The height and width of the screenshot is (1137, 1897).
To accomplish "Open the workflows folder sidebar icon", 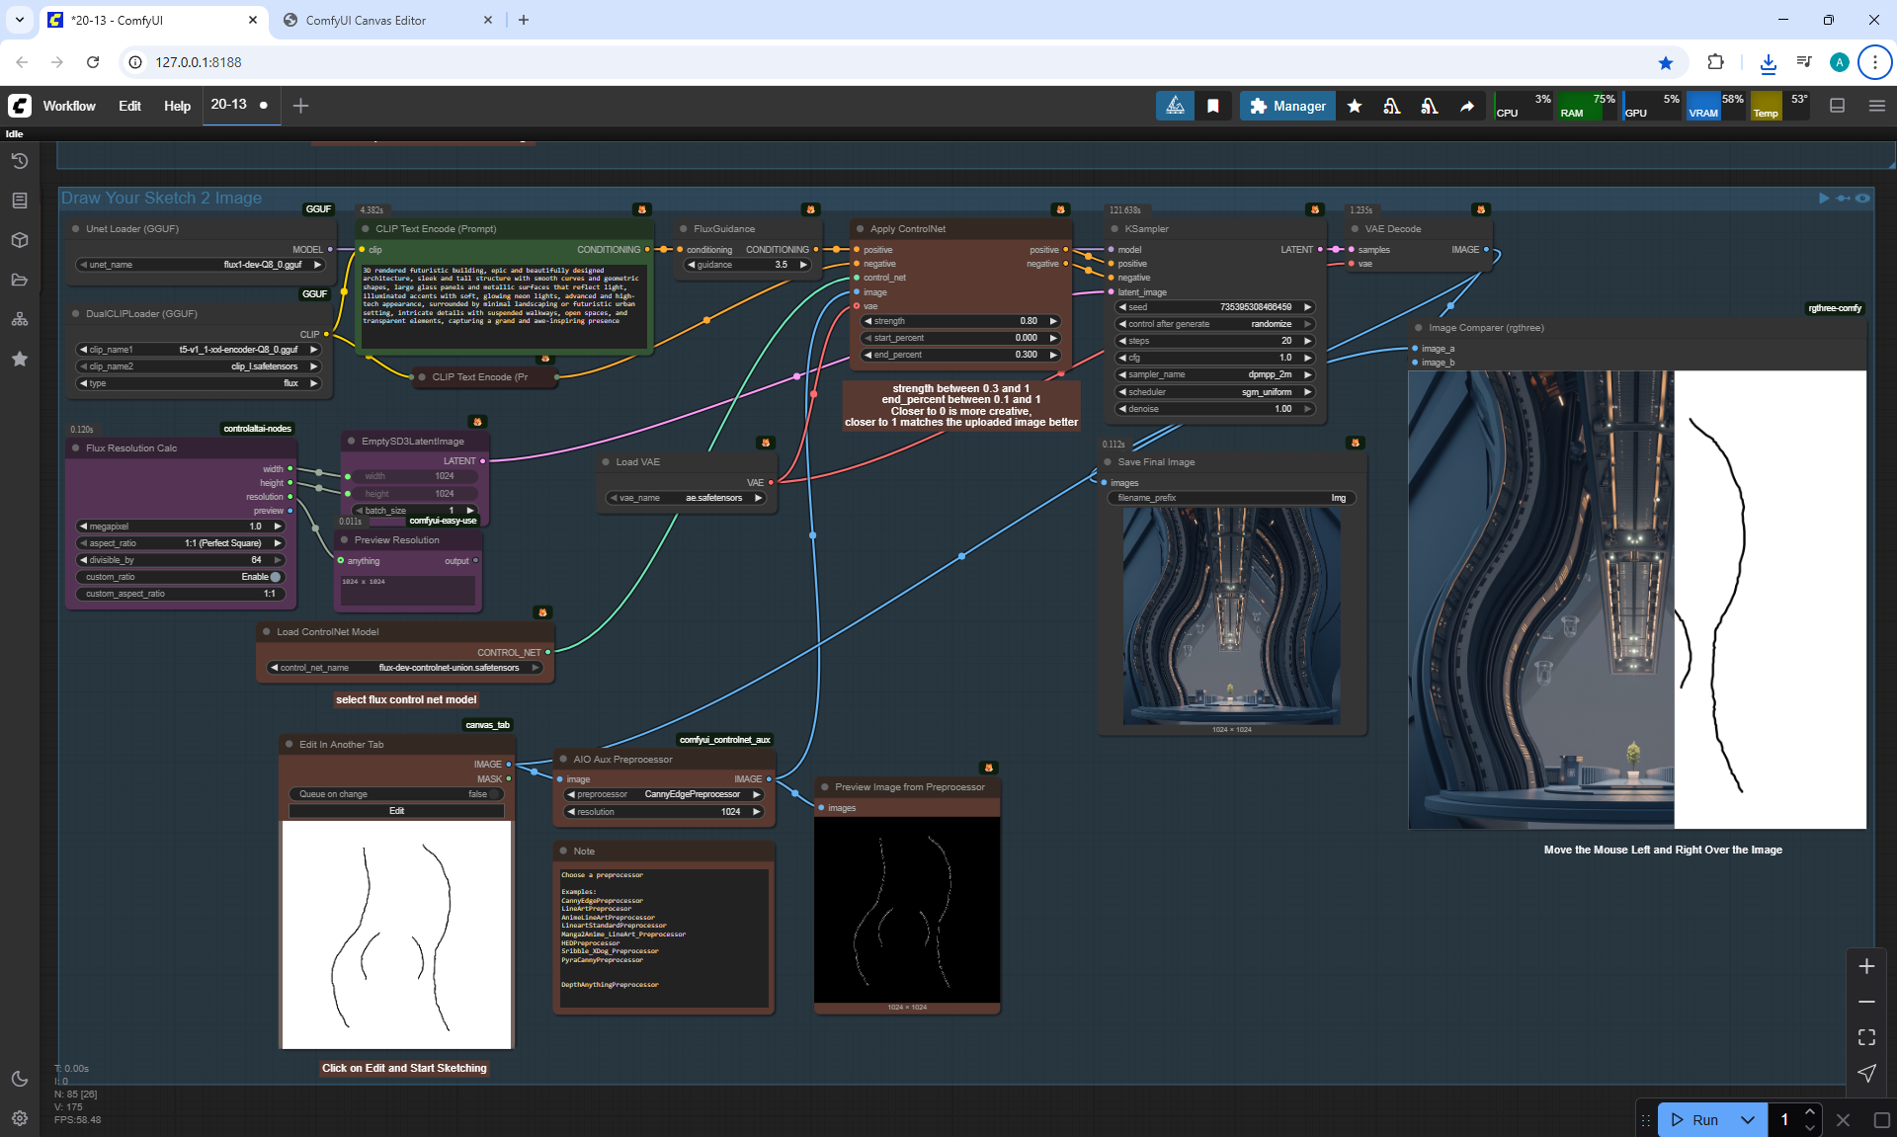I will coord(20,280).
